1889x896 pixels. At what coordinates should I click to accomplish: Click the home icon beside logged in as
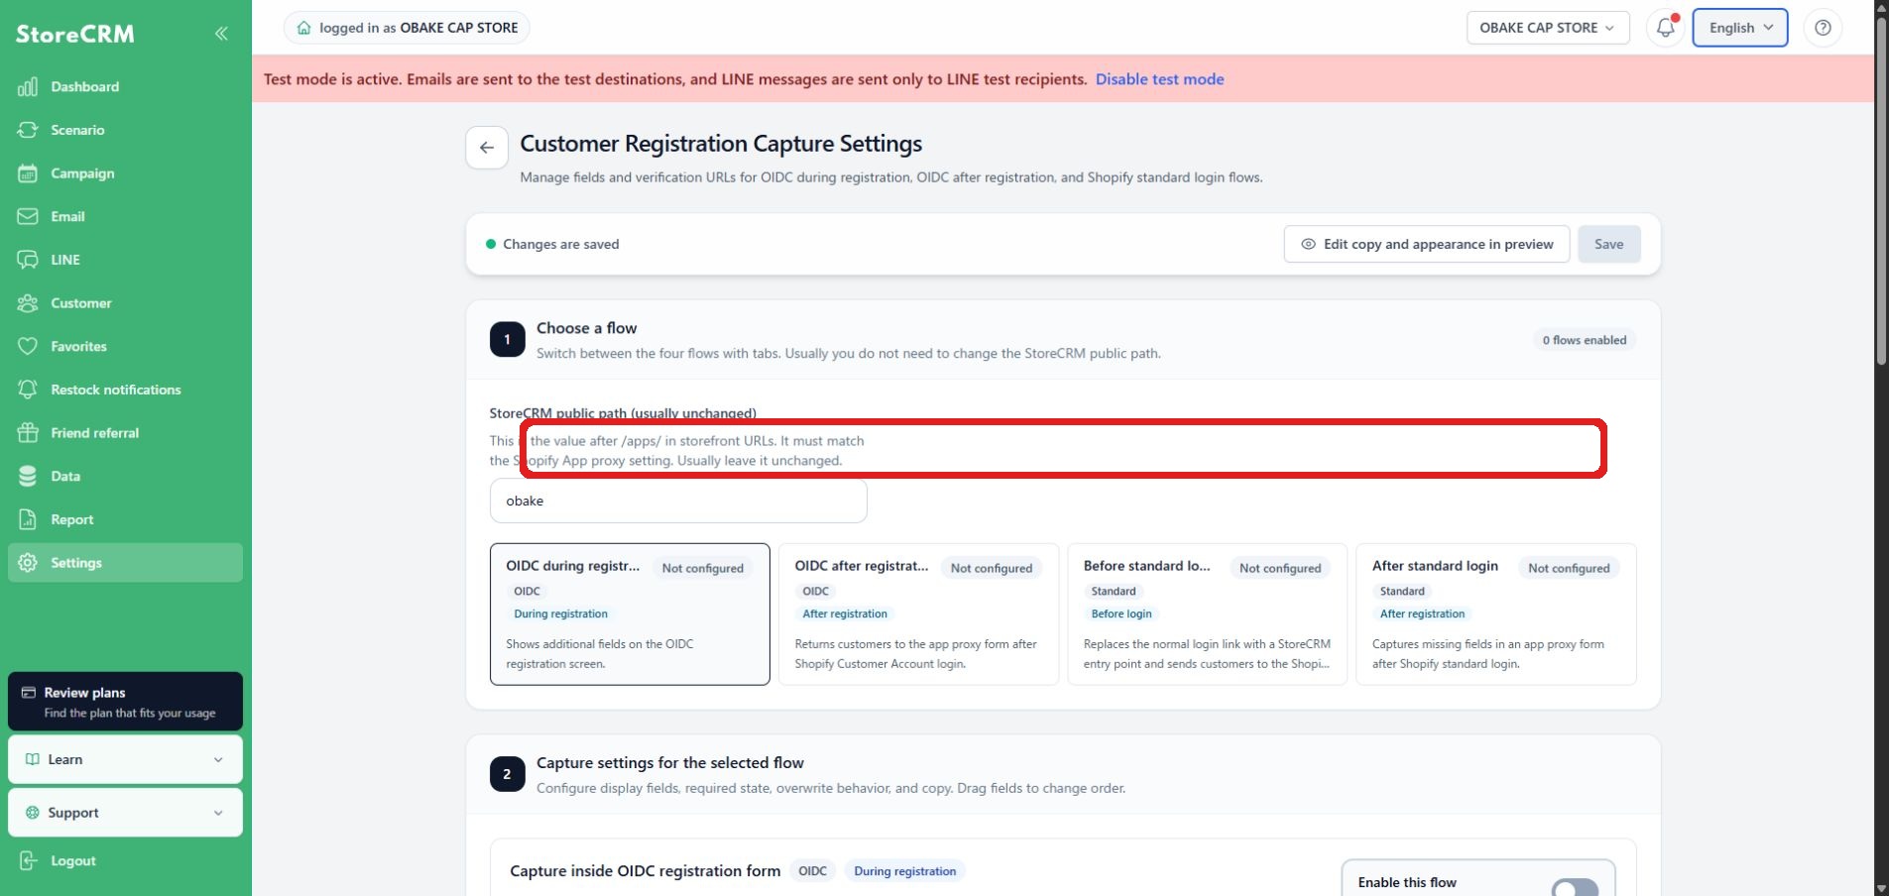click(x=304, y=28)
